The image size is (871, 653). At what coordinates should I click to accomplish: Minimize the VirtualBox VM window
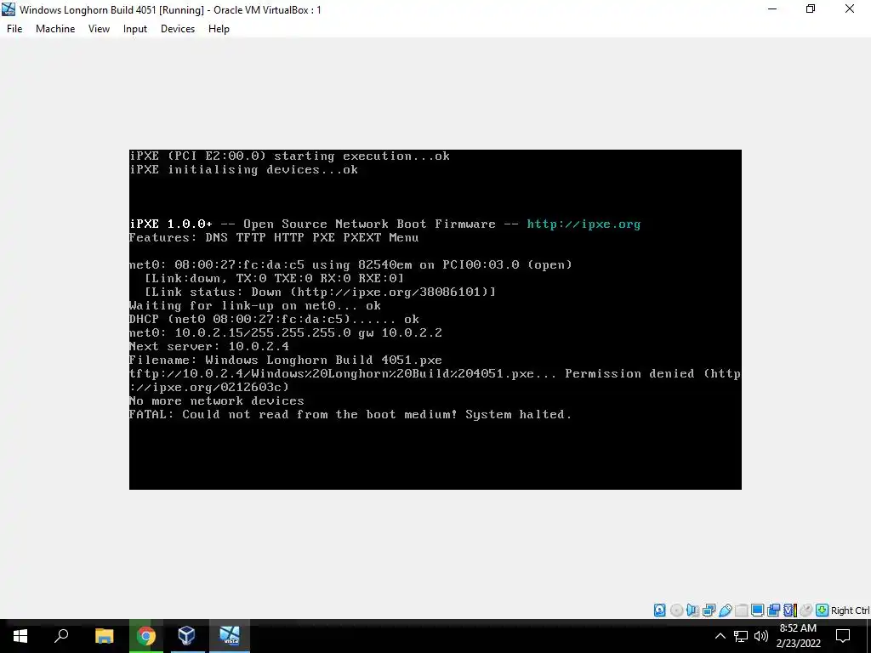(772, 9)
